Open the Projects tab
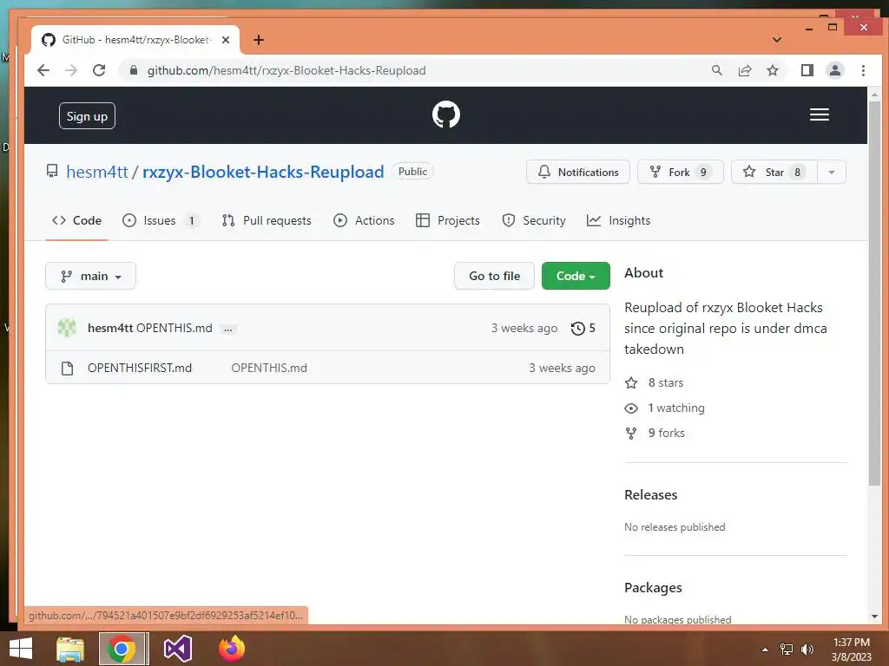This screenshot has width=889, height=666. (448, 220)
